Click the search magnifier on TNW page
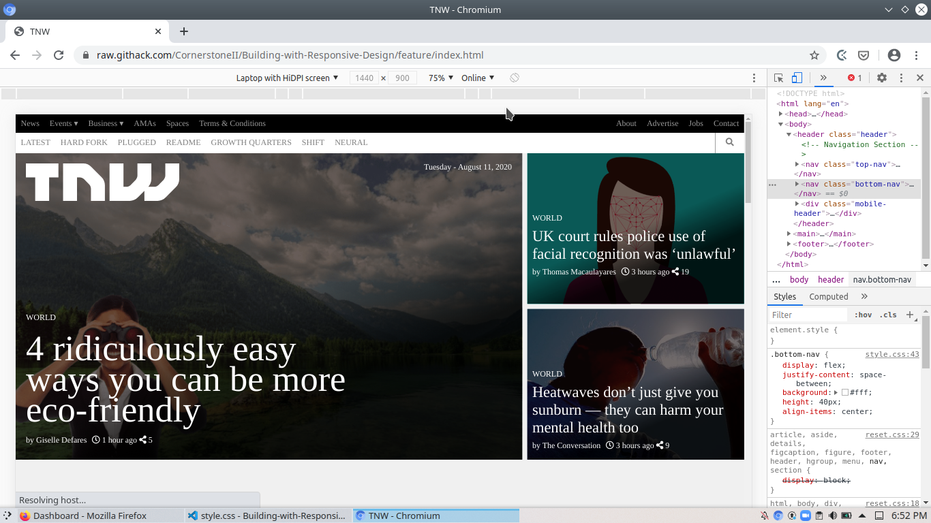 click(730, 142)
